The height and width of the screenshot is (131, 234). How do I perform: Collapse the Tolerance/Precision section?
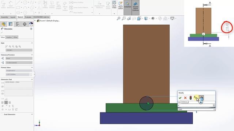point(32,55)
